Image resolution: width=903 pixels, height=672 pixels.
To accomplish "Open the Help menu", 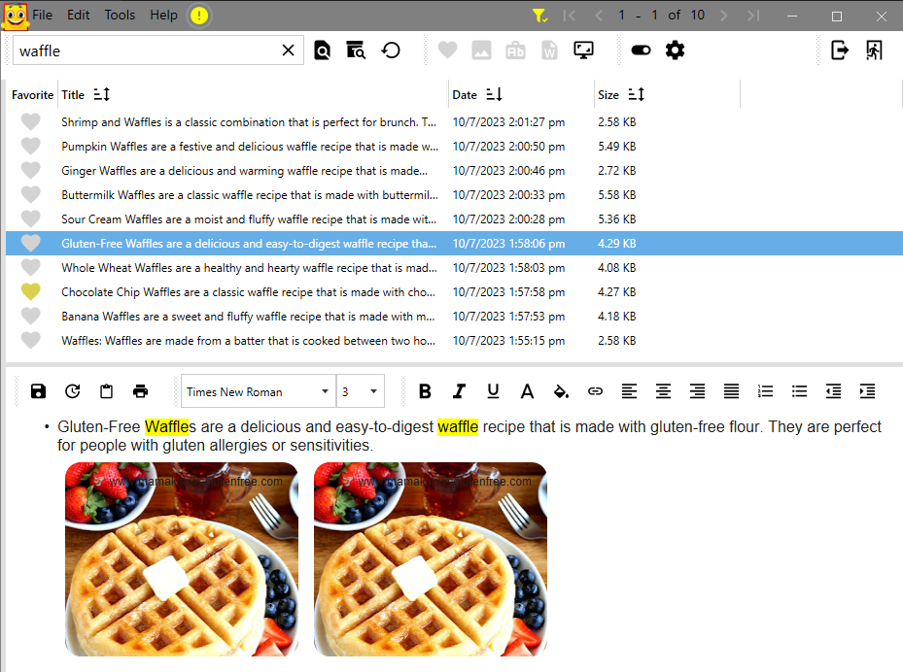I will (x=163, y=15).
